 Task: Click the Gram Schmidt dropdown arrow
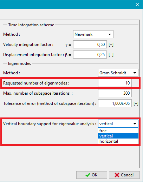[135, 73]
